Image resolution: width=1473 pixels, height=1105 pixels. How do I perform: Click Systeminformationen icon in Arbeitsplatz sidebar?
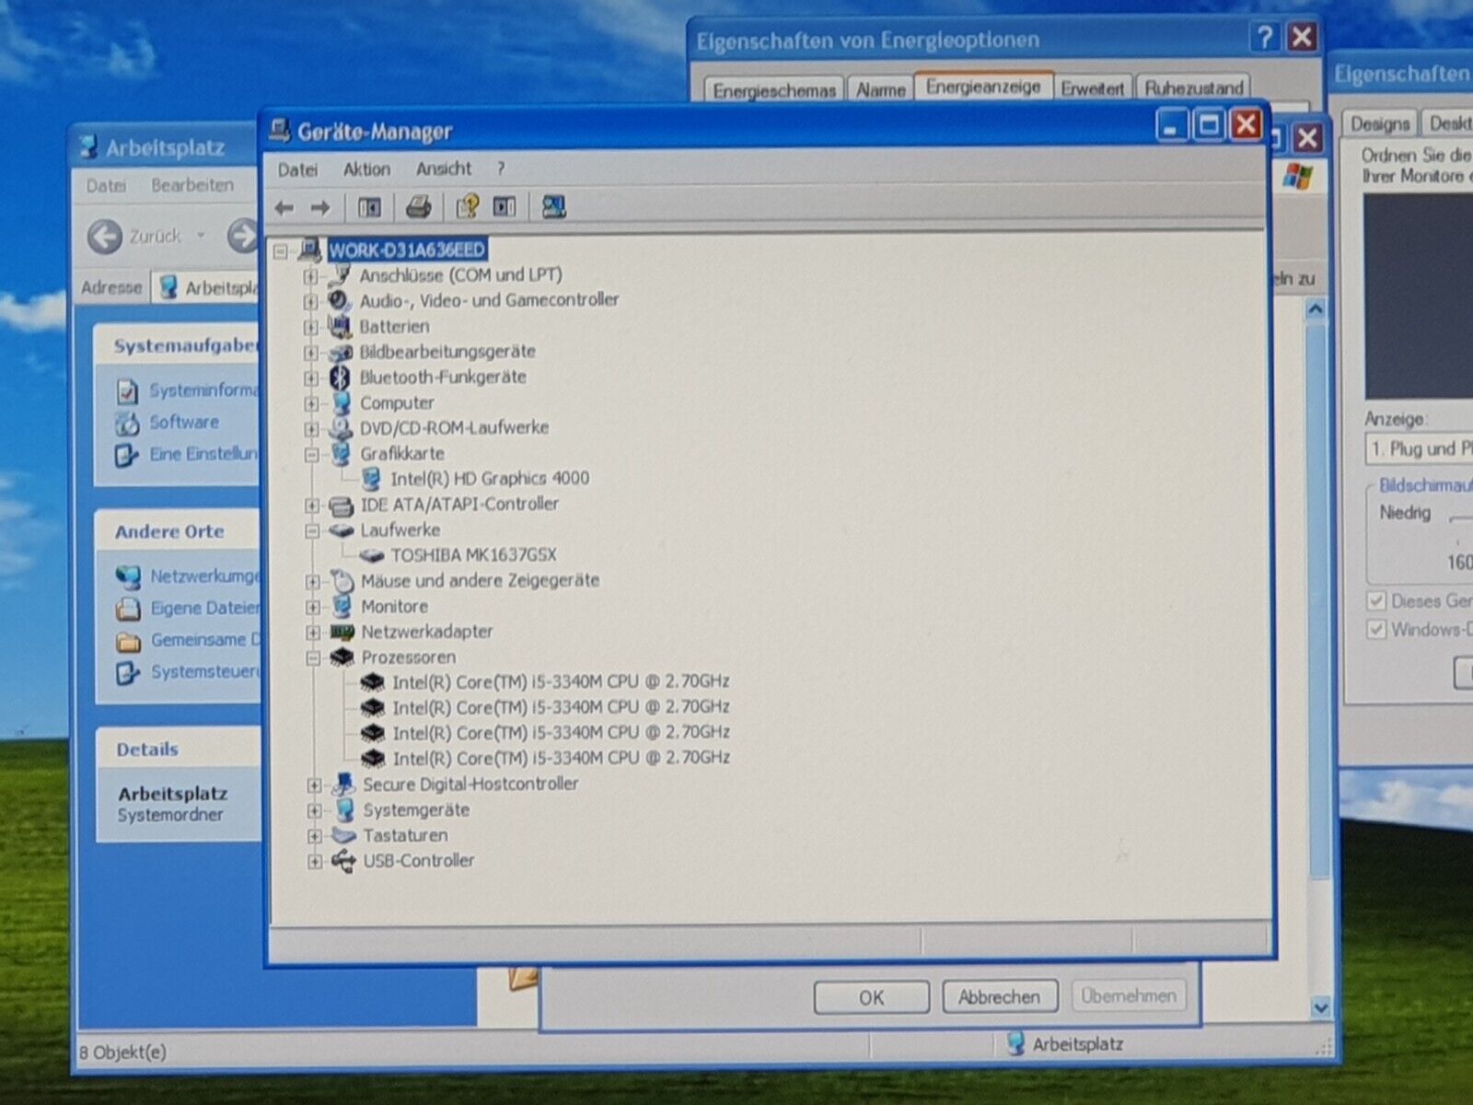127,391
